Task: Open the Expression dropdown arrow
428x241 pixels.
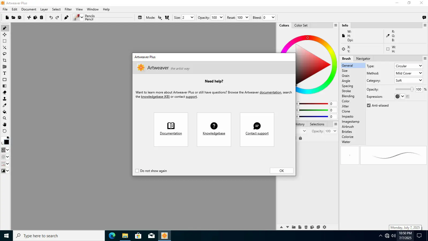Action: pos(403,96)
